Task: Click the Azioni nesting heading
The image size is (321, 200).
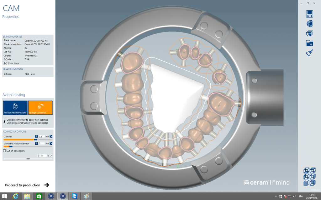Action: click(x=14, y=95)
